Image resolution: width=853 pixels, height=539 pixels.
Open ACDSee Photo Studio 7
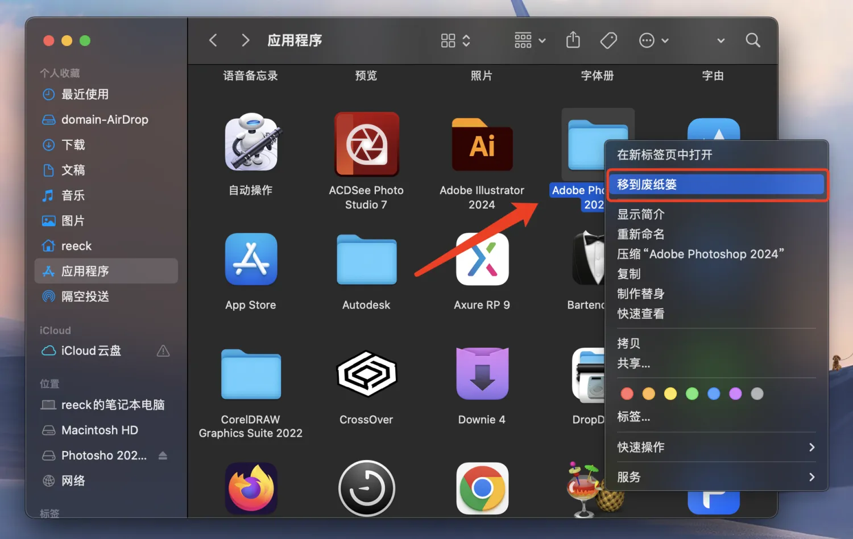[x=366, y=144]
